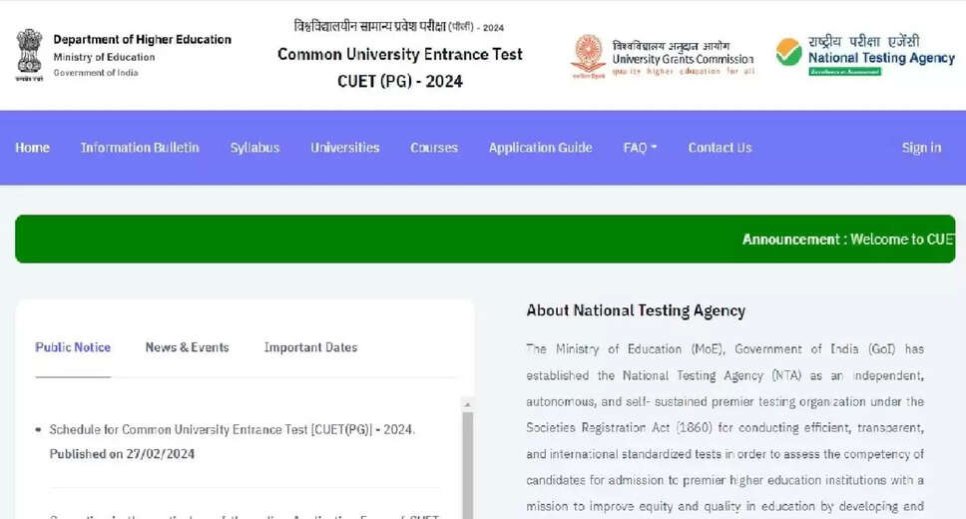Open the Information Bulletin page
The height and width of the screenshot is (519, 966).
[140, 148]
